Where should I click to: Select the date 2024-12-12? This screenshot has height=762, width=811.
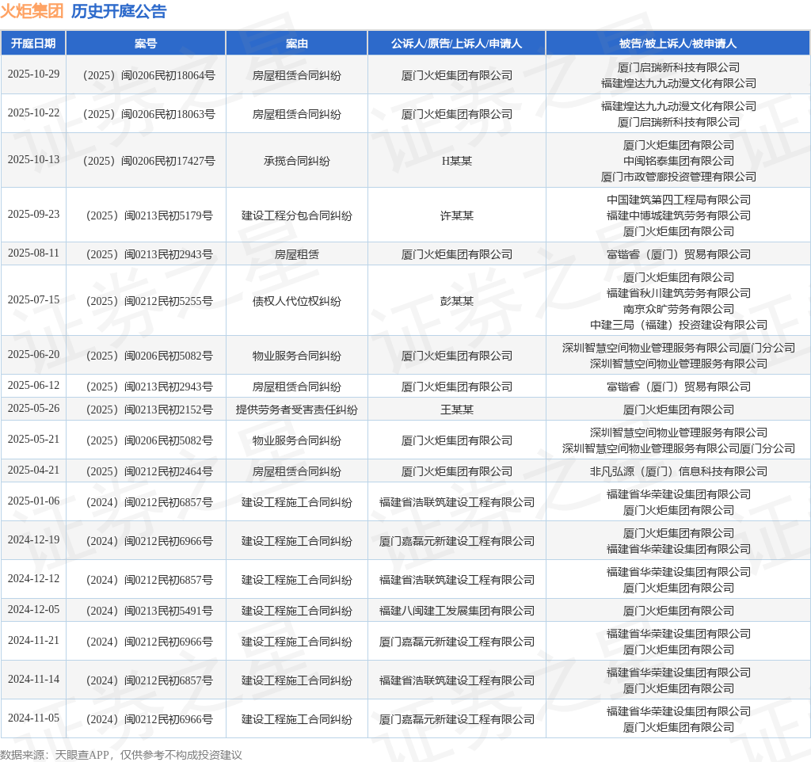click(x=33, y=578)
